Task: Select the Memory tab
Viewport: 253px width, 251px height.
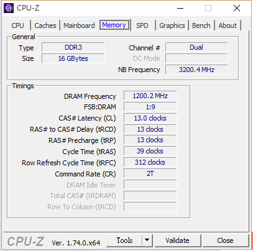Action: (x=114, y=25)
